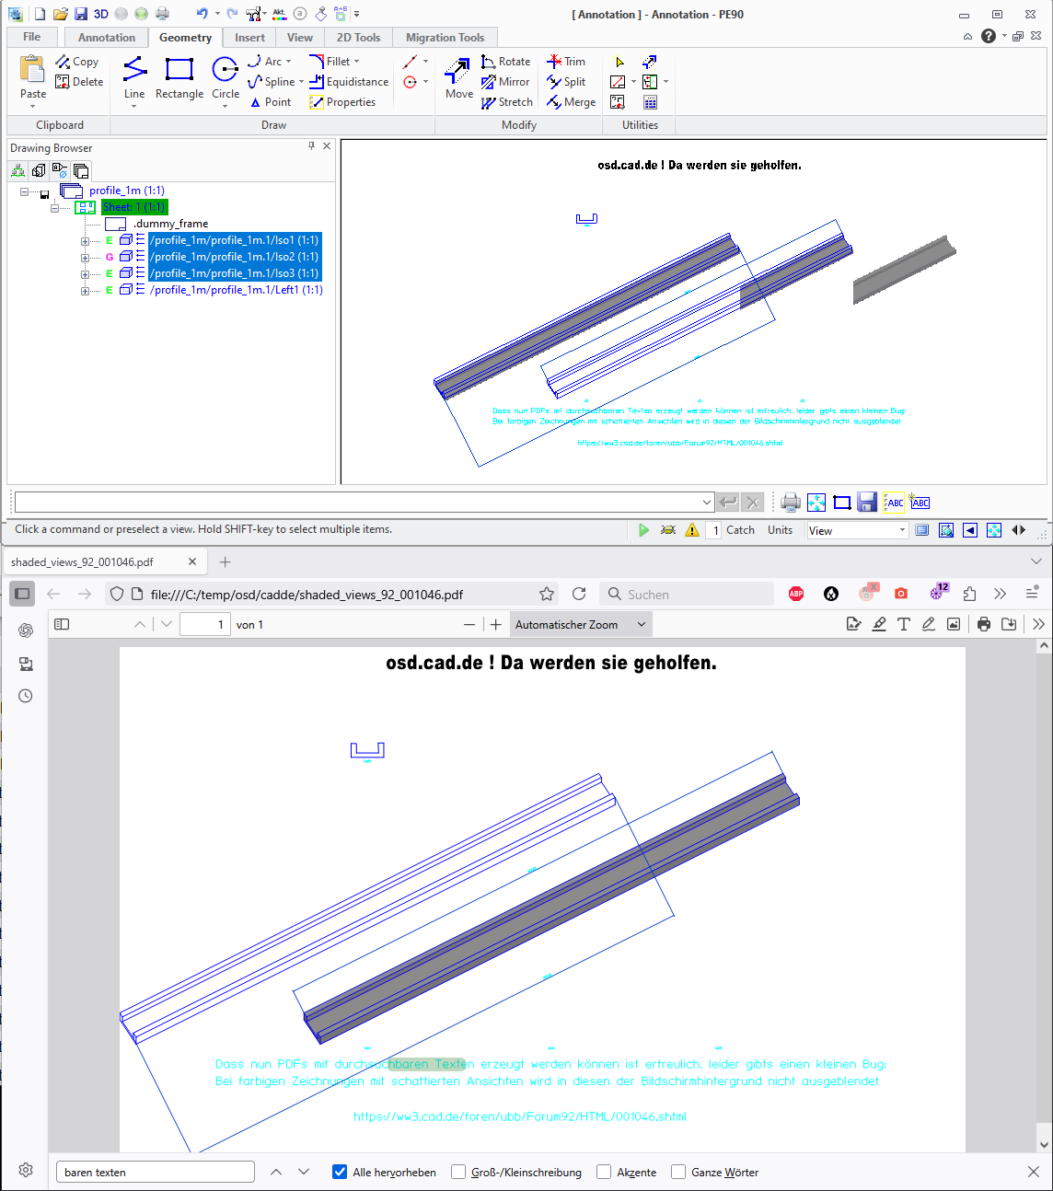This screenshot has height=1191, width=1053.
Task: Click the Suchen search field
Action: click(x=687, y=594)
